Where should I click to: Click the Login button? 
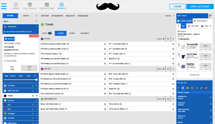click(177, 6)
